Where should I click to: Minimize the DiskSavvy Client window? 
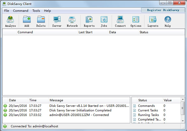coord(163,3)
